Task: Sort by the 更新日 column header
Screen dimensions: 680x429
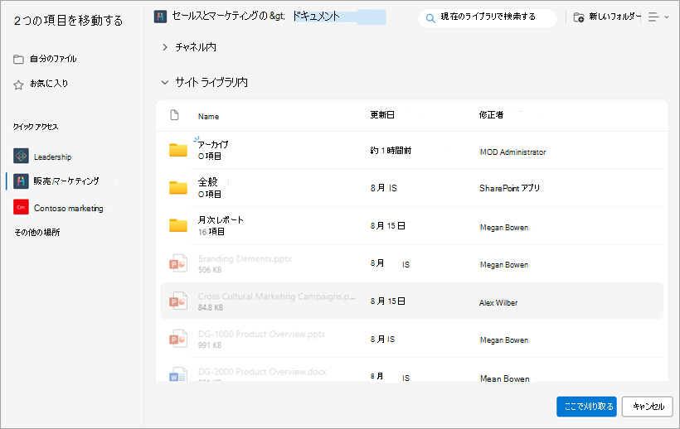Action: [382, 115]
